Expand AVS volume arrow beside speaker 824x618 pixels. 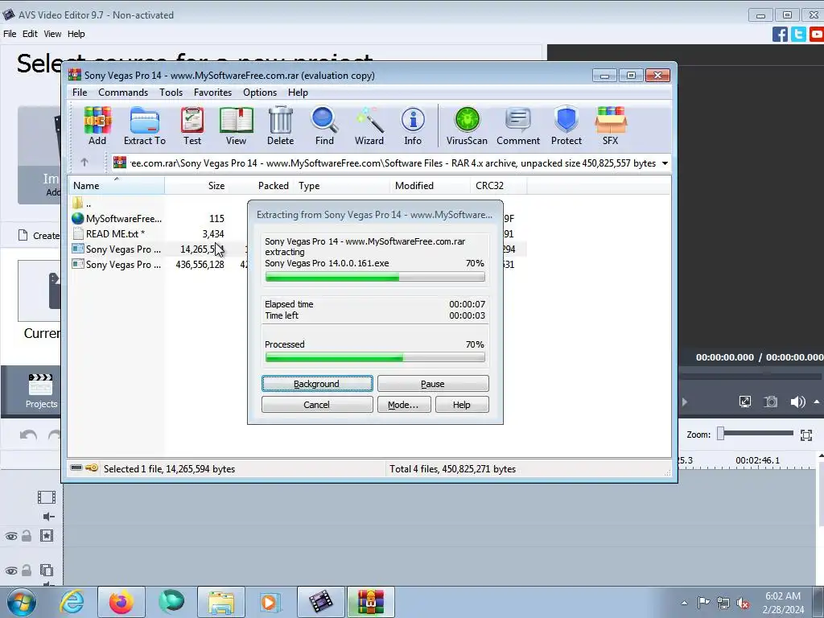(x=817, y=402)
